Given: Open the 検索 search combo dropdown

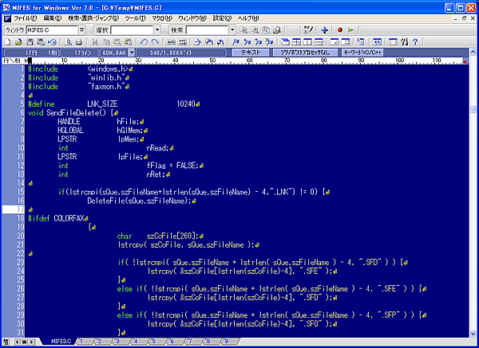Looking at the screenshot, I should [230, 29].
